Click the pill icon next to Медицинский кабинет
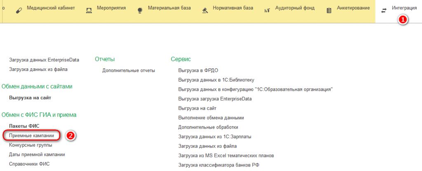 point(19,11)
